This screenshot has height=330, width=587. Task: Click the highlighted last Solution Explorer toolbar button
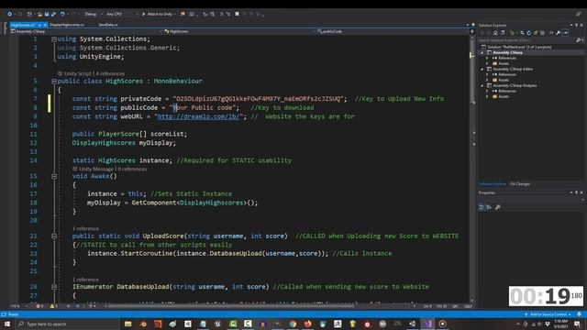[565, 33]
